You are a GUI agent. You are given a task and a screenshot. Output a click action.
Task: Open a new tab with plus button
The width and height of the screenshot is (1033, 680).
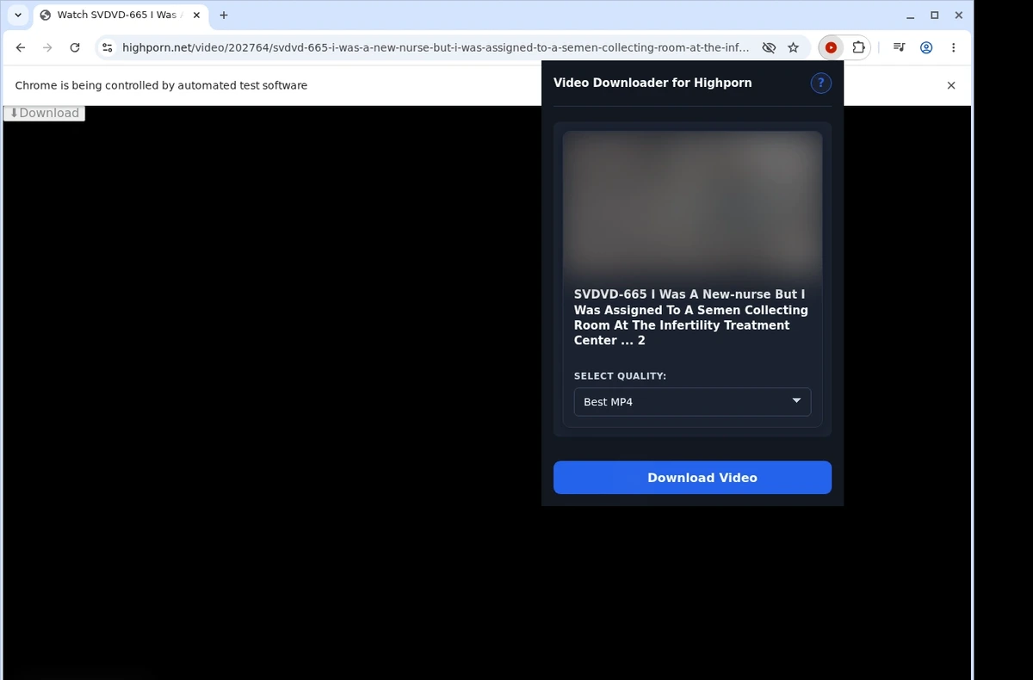coord(224,15)
